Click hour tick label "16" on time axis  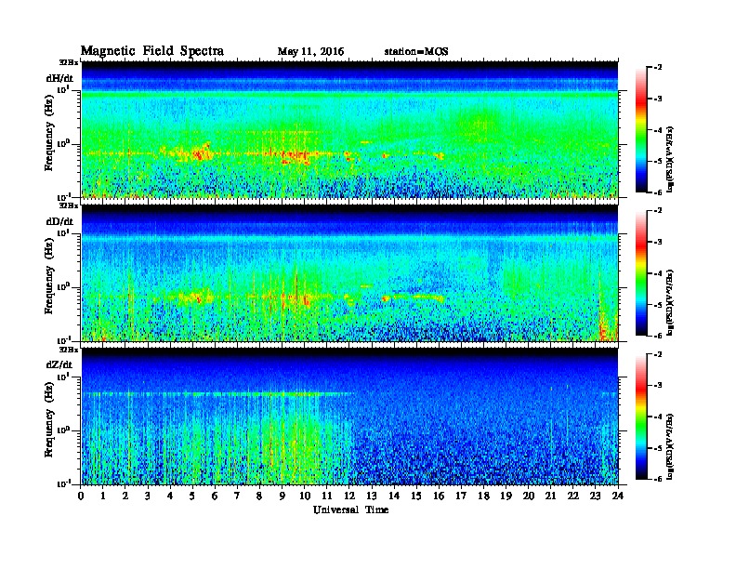tap(439, 496)
